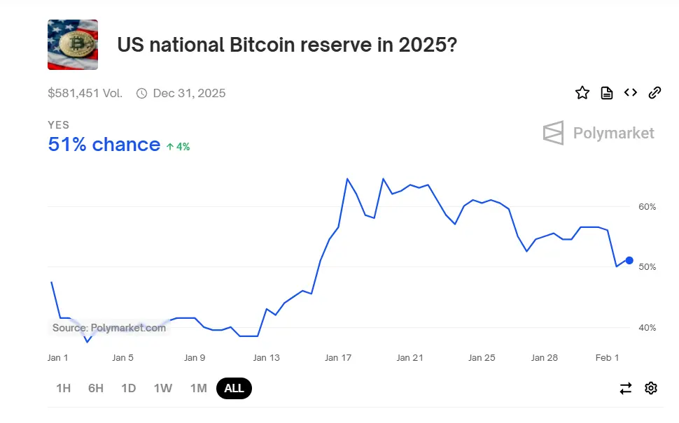Click the Bitcoin flag market thumbnail

click(x=72, y=44)
